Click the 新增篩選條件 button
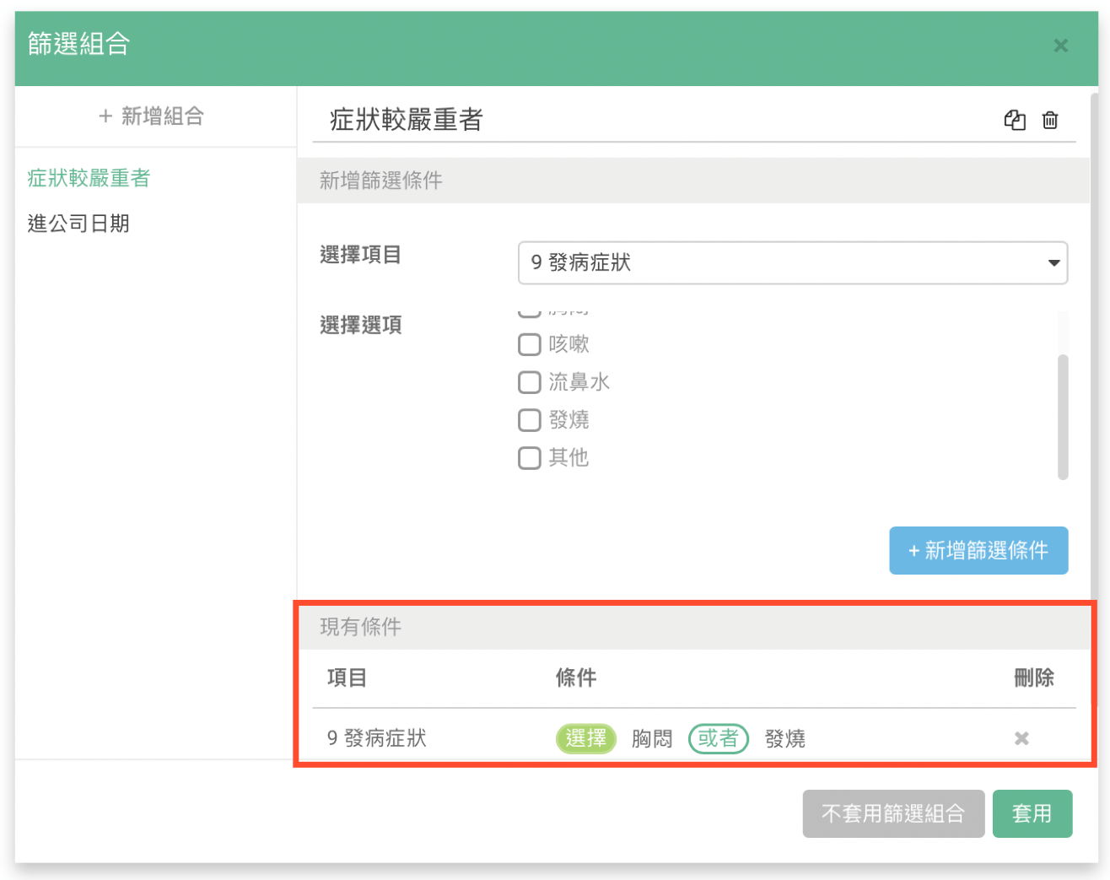1110x880 pixels. [x=978, y=551]
